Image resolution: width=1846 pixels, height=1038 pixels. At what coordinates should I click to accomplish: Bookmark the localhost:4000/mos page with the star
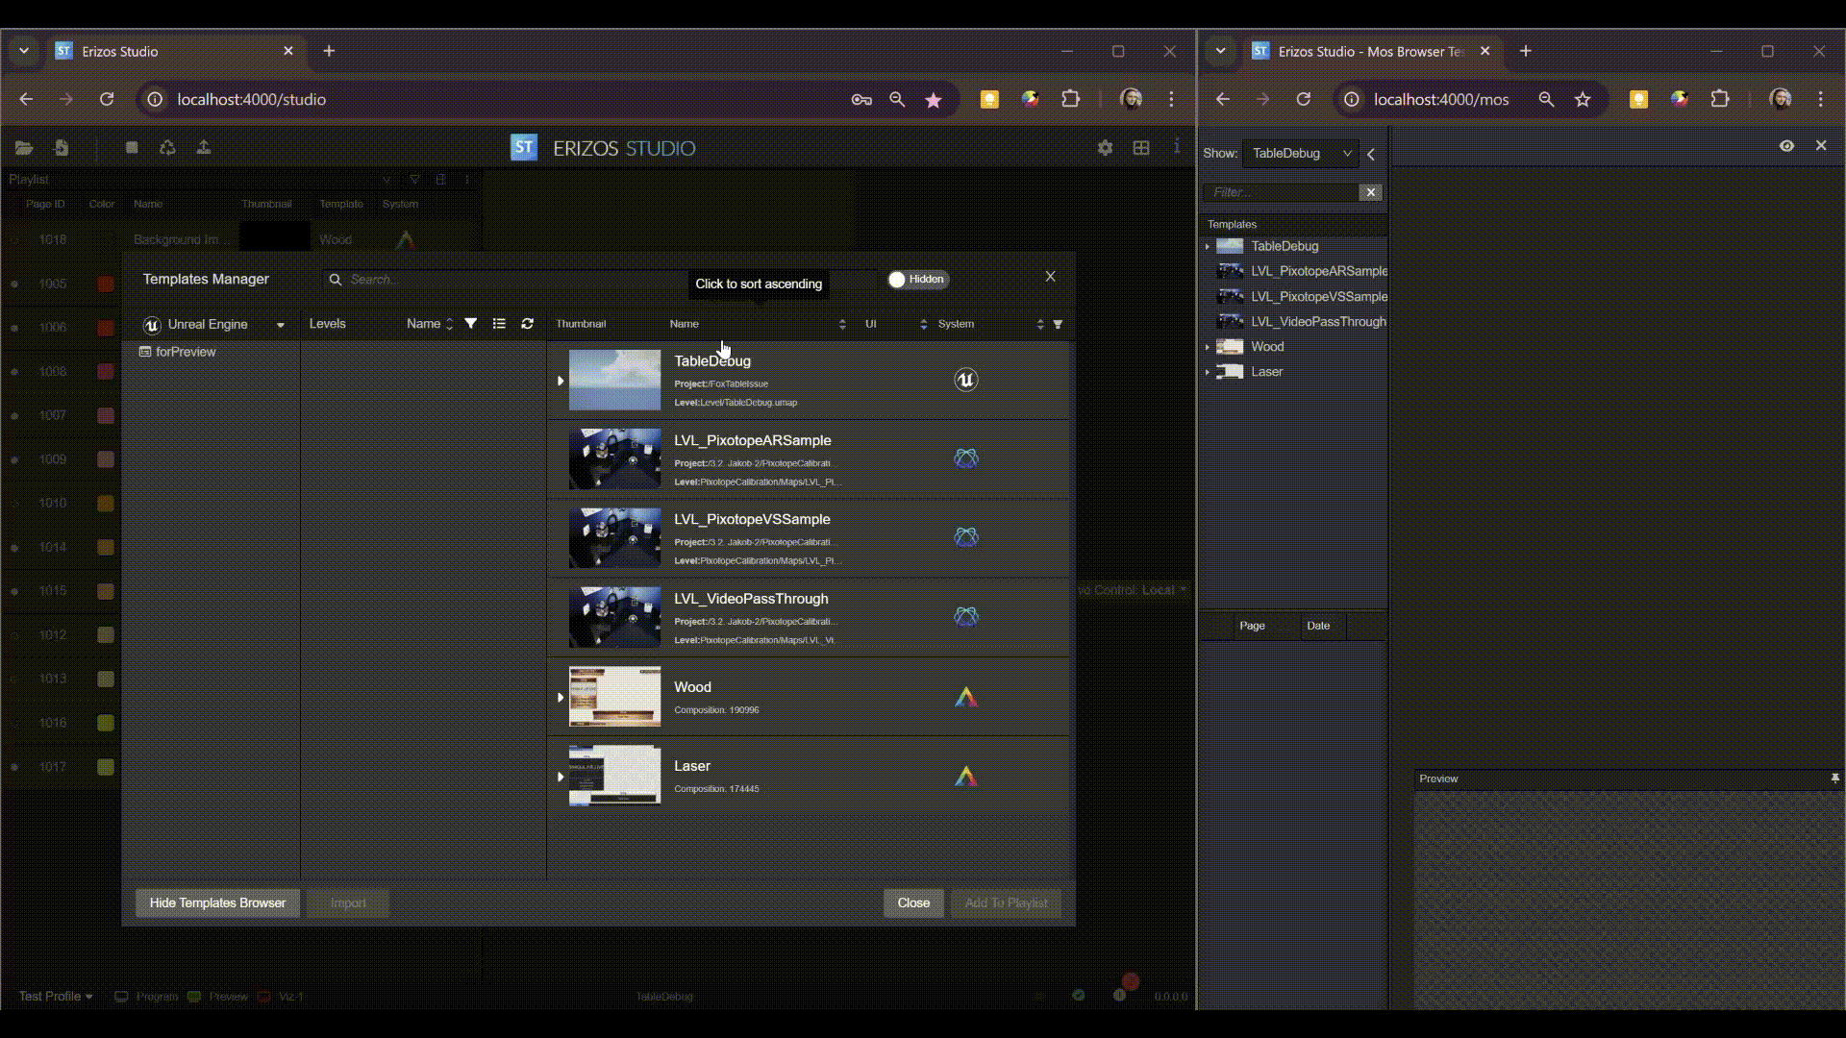[x=1583, y=99]
